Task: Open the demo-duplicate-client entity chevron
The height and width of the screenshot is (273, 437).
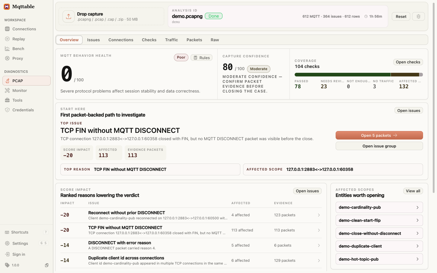Action: (418, 246)
